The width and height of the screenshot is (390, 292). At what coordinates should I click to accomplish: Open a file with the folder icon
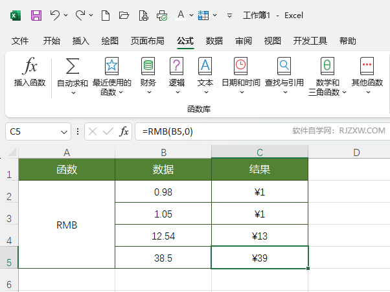pos(124,16)
